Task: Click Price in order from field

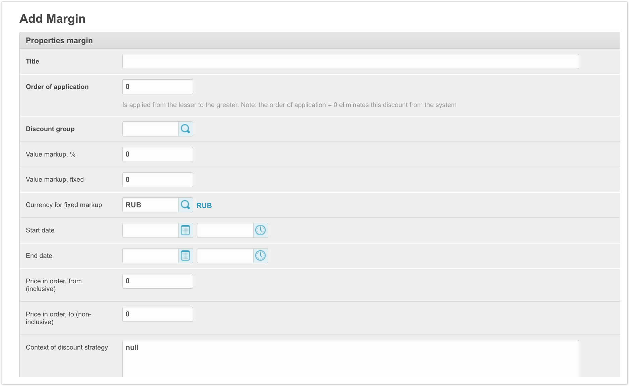Action: [157, 281]
